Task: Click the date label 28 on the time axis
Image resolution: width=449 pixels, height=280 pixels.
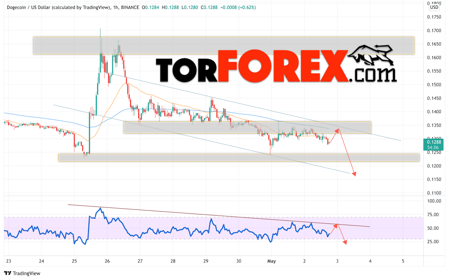Action: (173, 261)
